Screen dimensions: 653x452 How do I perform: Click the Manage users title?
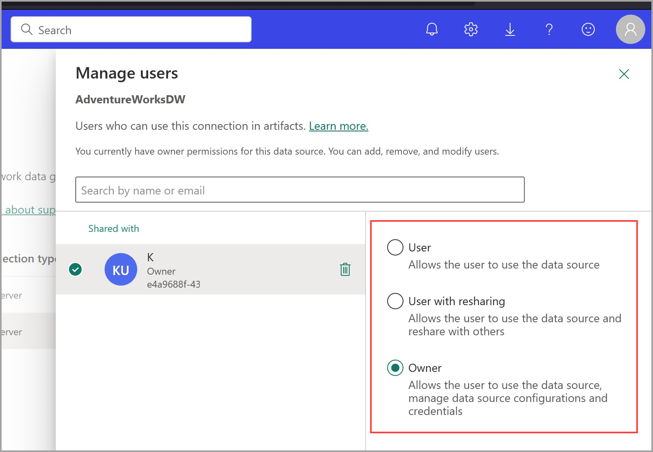(x=127, y=73)
